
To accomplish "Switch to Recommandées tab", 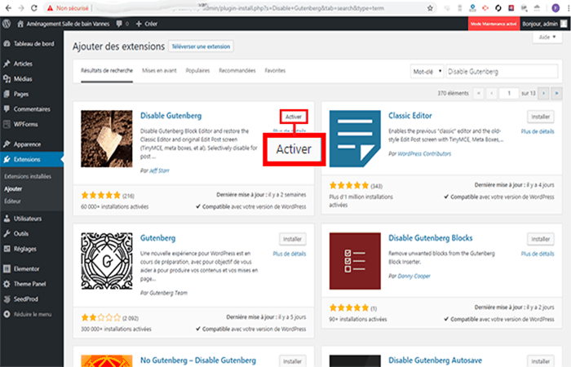I will click(x=237, y=71).
